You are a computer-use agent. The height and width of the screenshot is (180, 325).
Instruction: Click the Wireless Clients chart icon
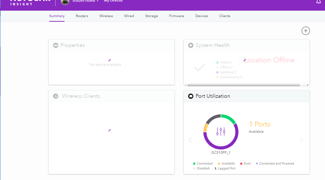(x=56, y=96)
